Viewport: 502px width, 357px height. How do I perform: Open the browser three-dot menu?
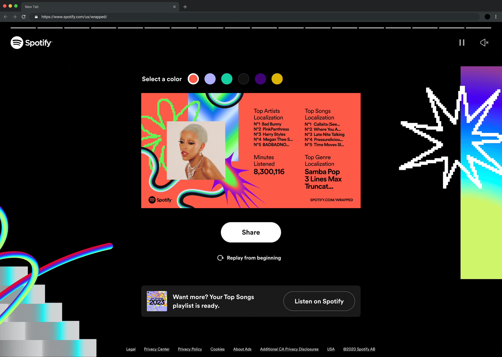(x=496, y=17)
